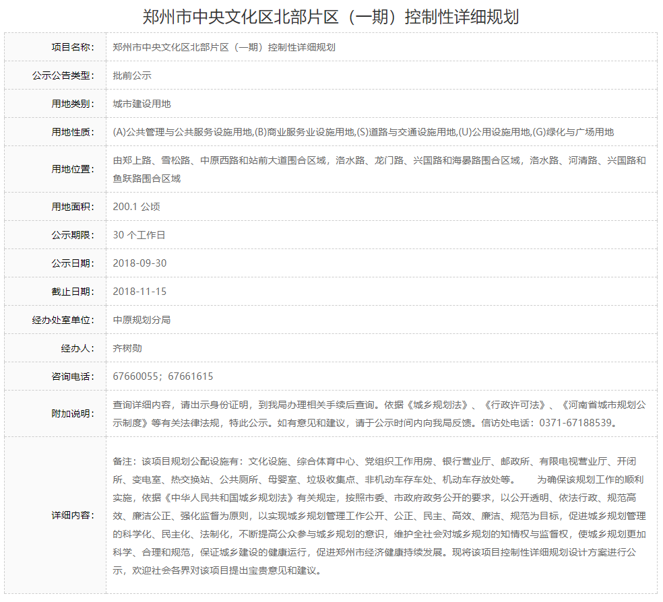Click the 200.1 公顷 area value
The height and width of the screenshot is (602, 663).
[136, 207]
